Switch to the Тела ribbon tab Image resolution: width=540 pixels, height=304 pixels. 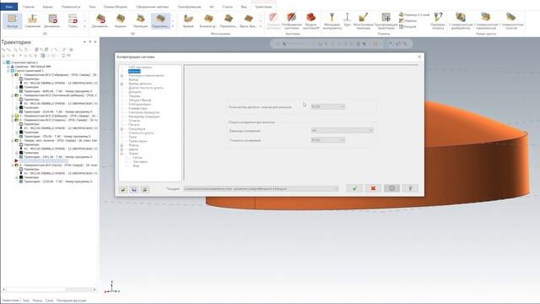(92, 7)
